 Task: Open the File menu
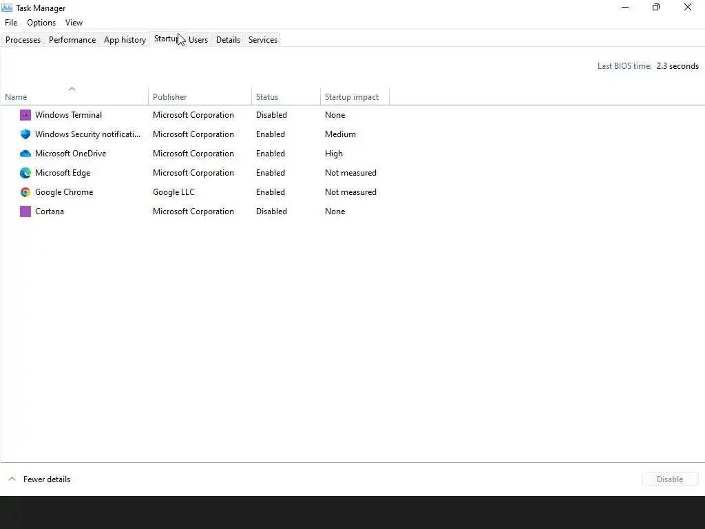(x=11, y=23)
